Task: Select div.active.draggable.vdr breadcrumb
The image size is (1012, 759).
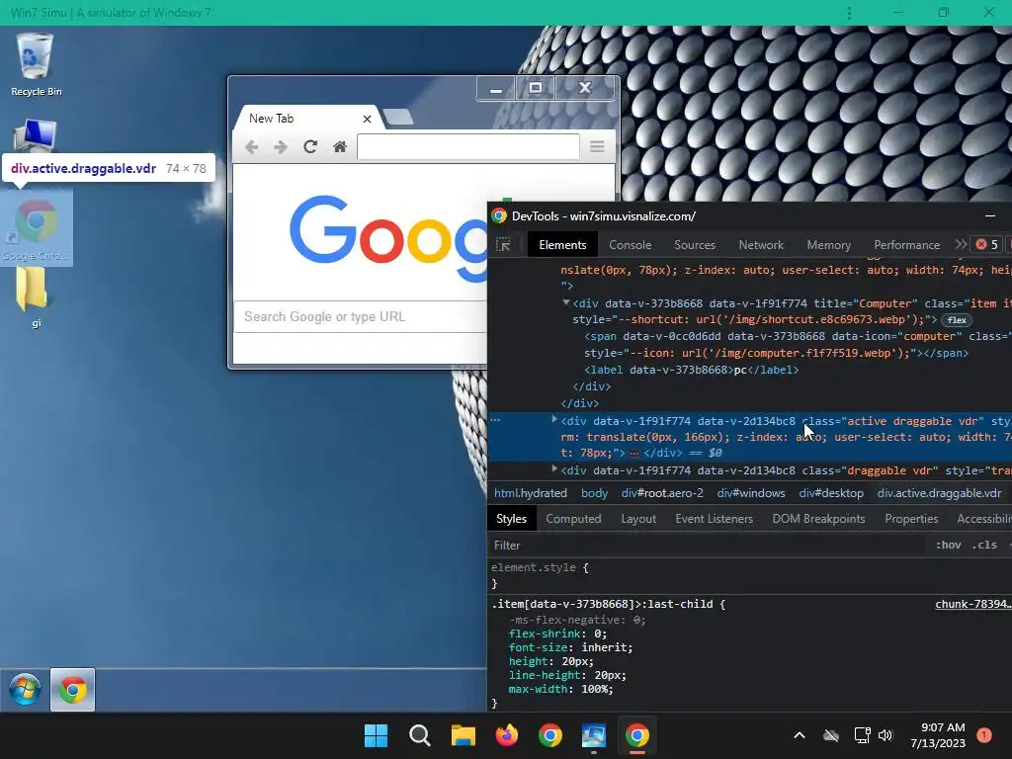Action: [x=939, y=493]
